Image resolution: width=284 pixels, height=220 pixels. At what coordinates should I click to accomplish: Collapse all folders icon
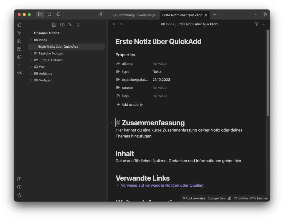tap(78, 25)
